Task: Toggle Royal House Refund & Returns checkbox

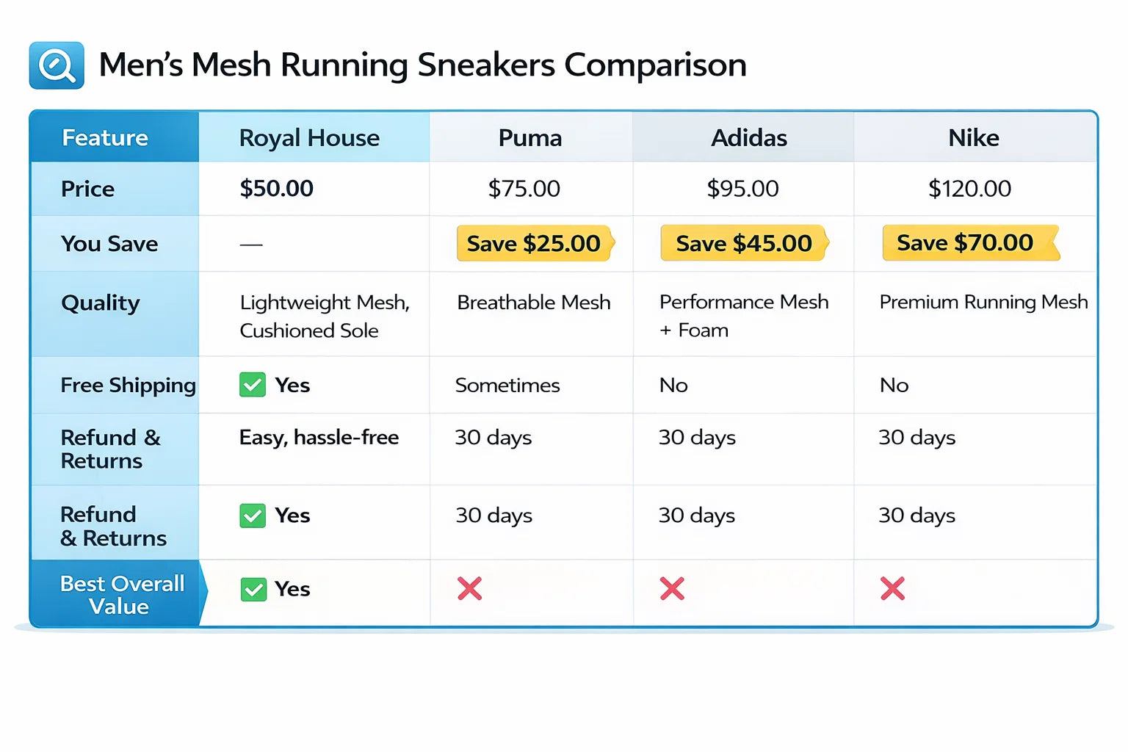Action: click(253, 516)
